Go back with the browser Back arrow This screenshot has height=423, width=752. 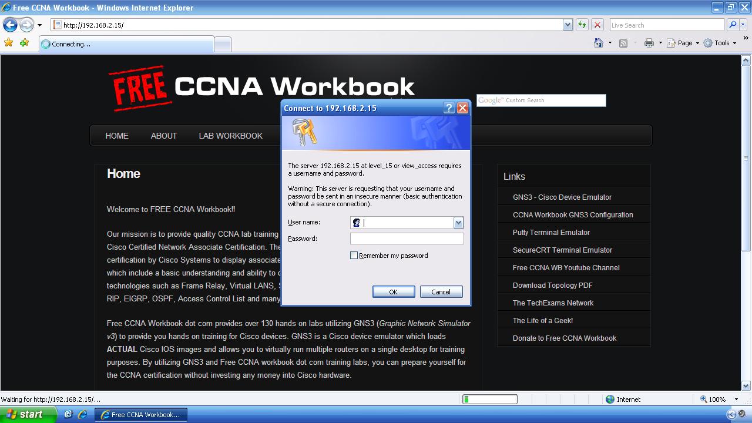click(x=10, y=25)
